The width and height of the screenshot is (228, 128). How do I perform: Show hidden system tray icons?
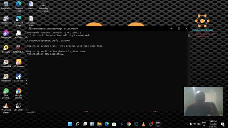(x=187, y=124)
